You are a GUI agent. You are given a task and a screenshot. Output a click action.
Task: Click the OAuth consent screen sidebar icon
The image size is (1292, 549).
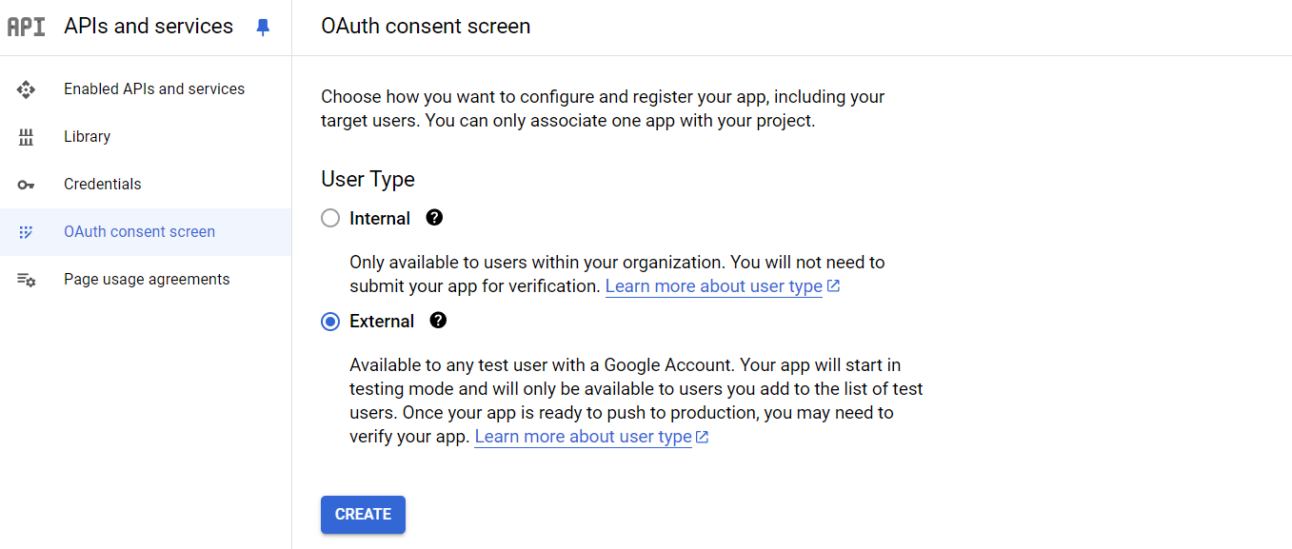[x=26, y=231]
